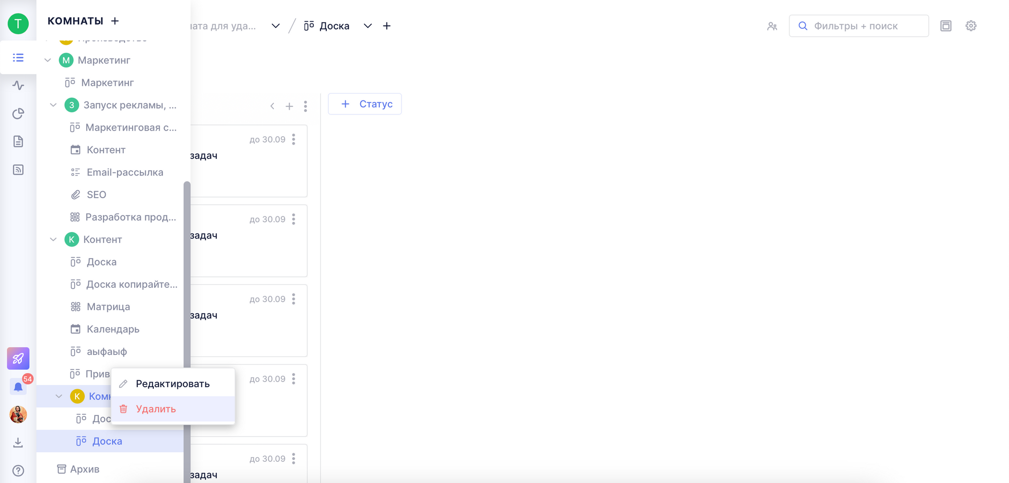Add a new view next to Доска

[x=387, y=26]
